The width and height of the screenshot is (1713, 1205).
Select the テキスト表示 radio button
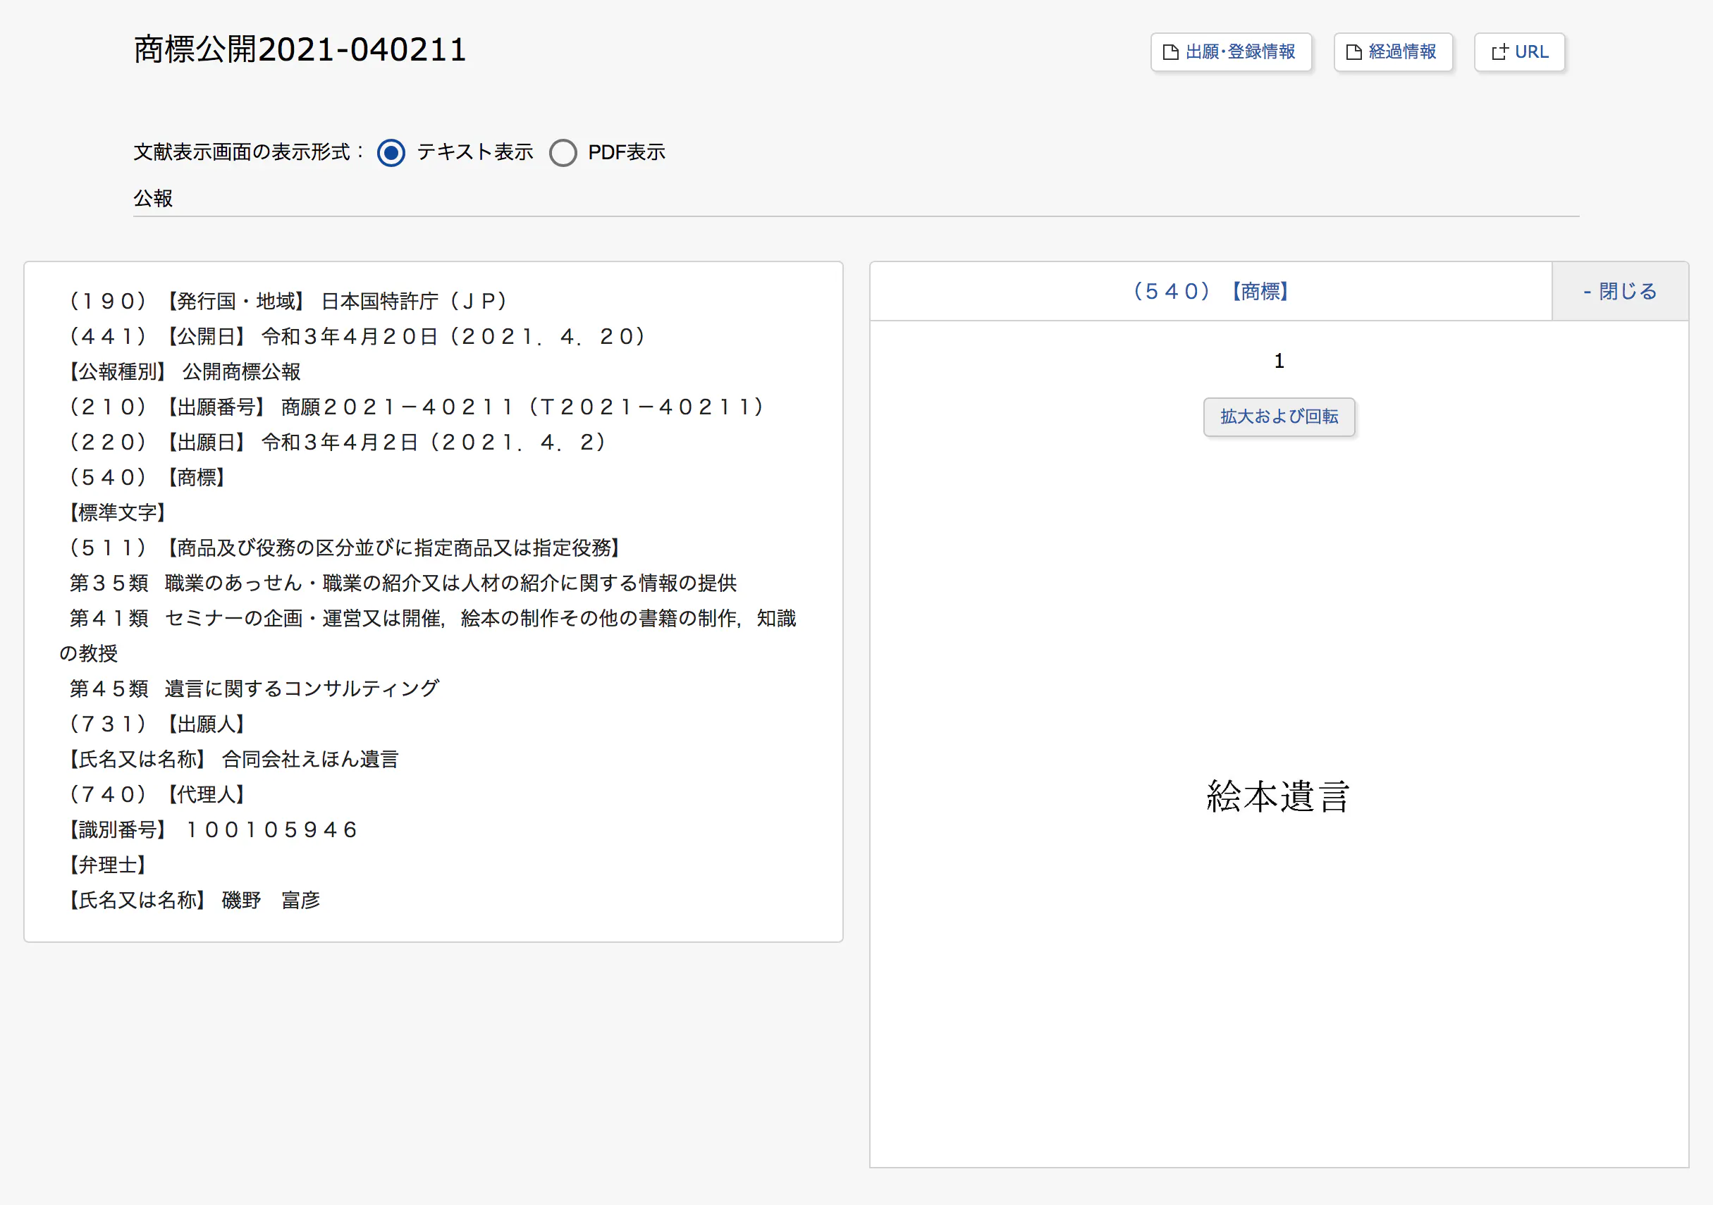pos(391,152)
